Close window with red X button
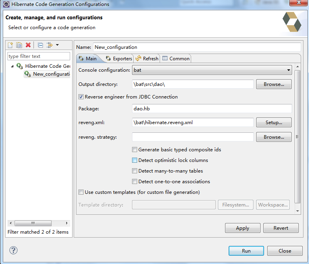Viewport: 309px width, 264px height. [x=299, y=3]
